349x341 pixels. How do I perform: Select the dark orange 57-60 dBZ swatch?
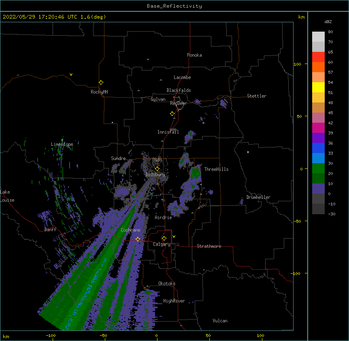pyautogui.click(x=318, y=67)
